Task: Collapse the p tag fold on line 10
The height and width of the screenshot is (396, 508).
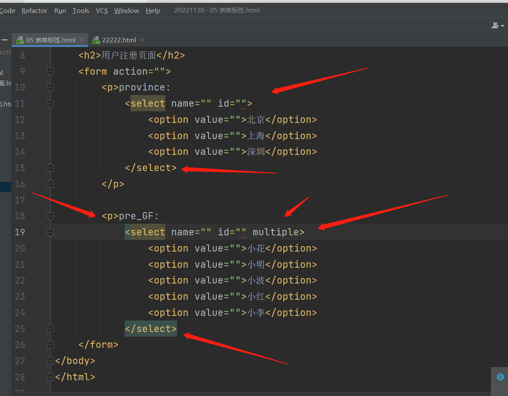Action: 50,88
